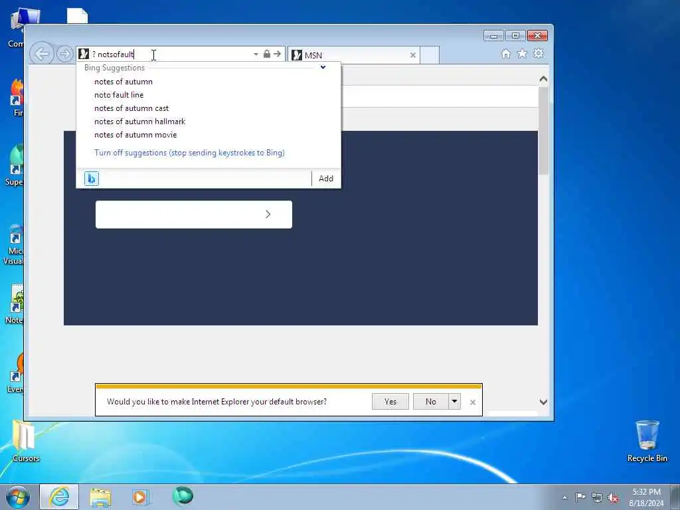Click the vertical scrollbar thumb
Image resolution: width=680 pixels, height=510 pixels.
[543, 131]
